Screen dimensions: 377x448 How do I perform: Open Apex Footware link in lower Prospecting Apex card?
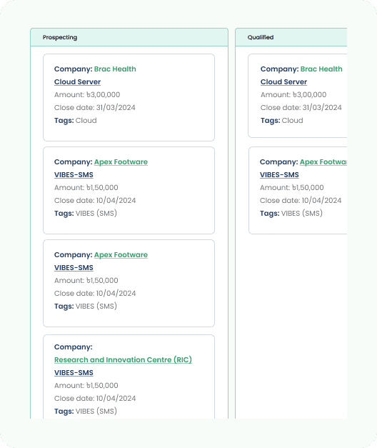[121, 254]
